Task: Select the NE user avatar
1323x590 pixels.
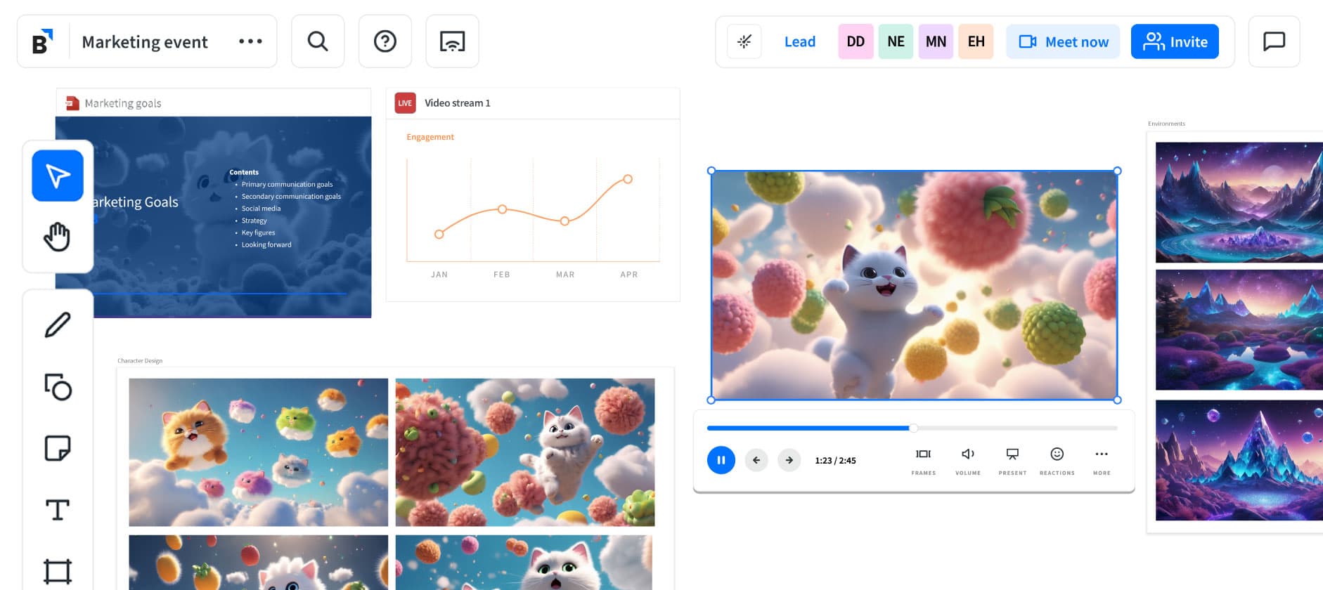Action: click(x=896, y=41)
